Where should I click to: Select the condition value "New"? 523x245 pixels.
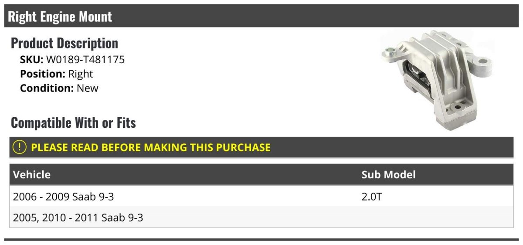click(88, 88)
